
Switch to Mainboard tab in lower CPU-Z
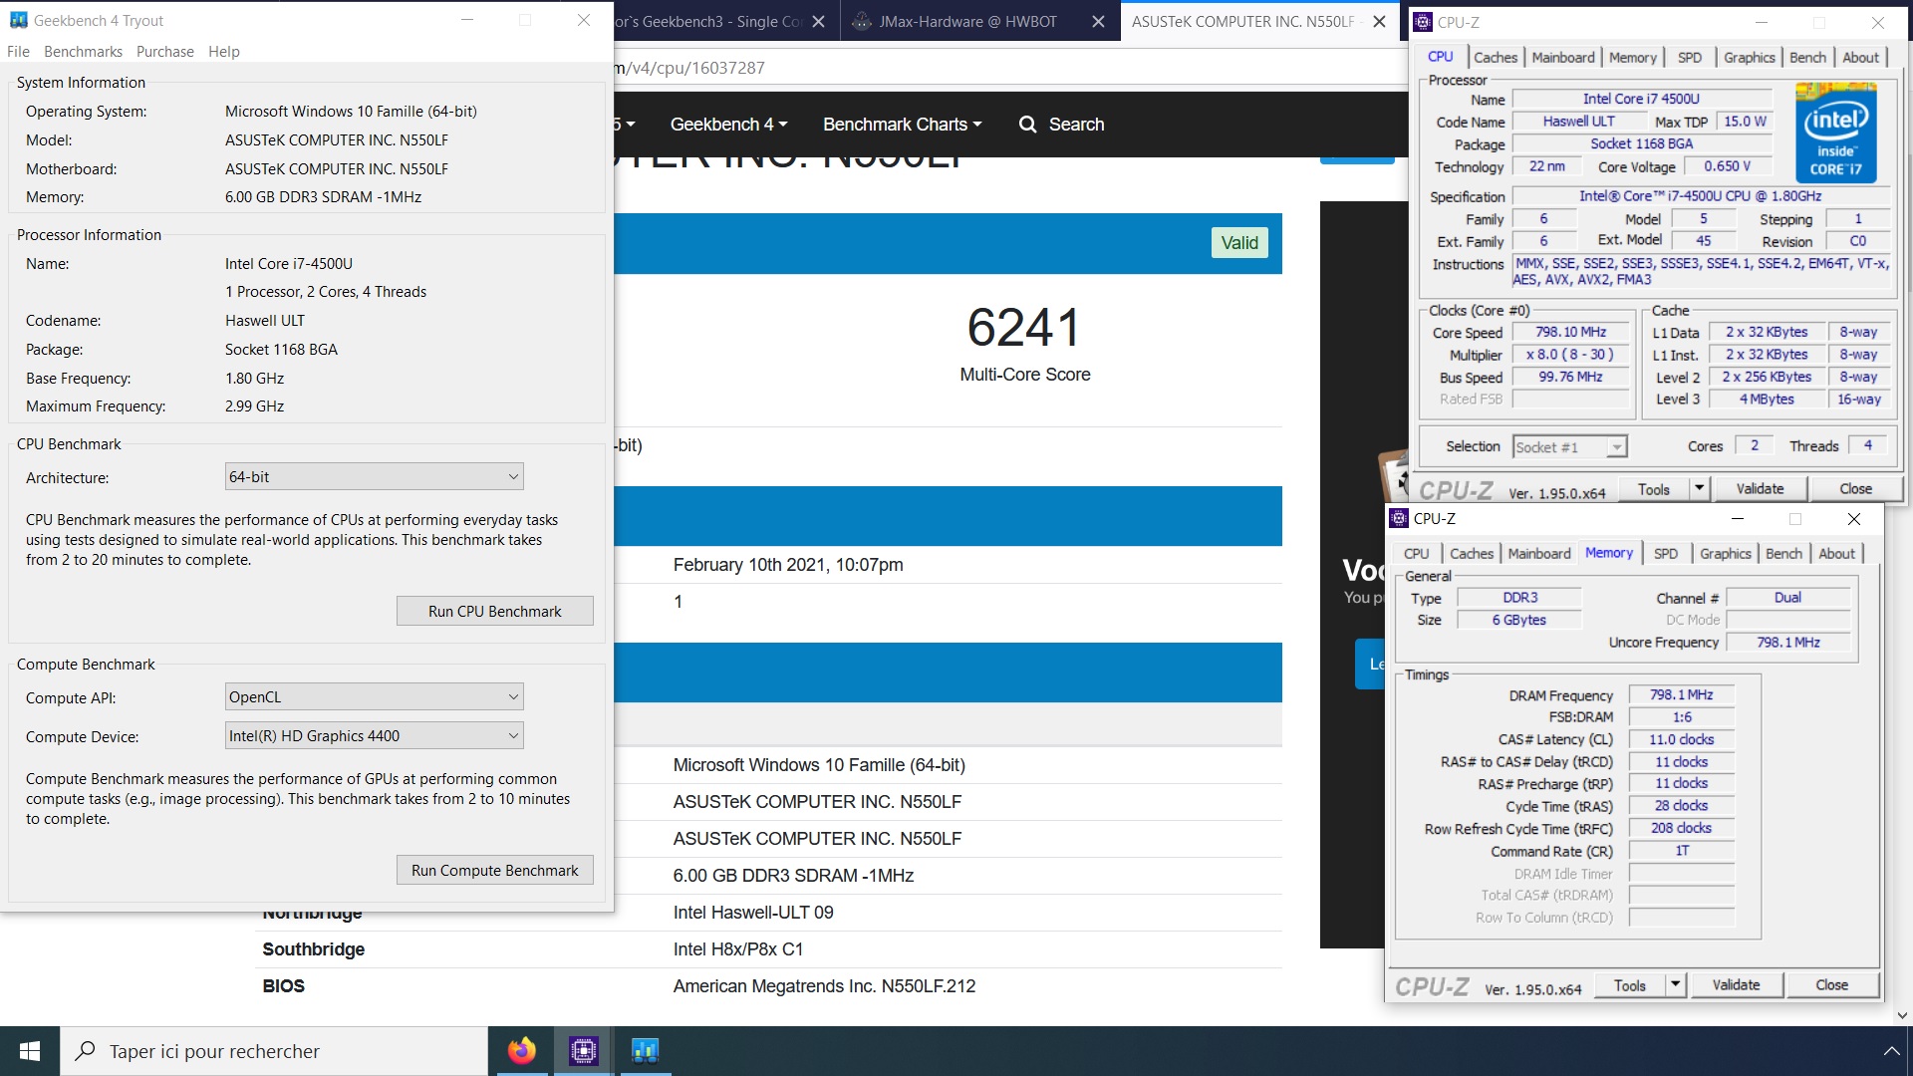[x=1539, y=554]
